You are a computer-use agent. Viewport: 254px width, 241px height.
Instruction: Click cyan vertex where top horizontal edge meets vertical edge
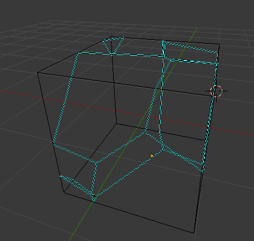click(163, 56)
